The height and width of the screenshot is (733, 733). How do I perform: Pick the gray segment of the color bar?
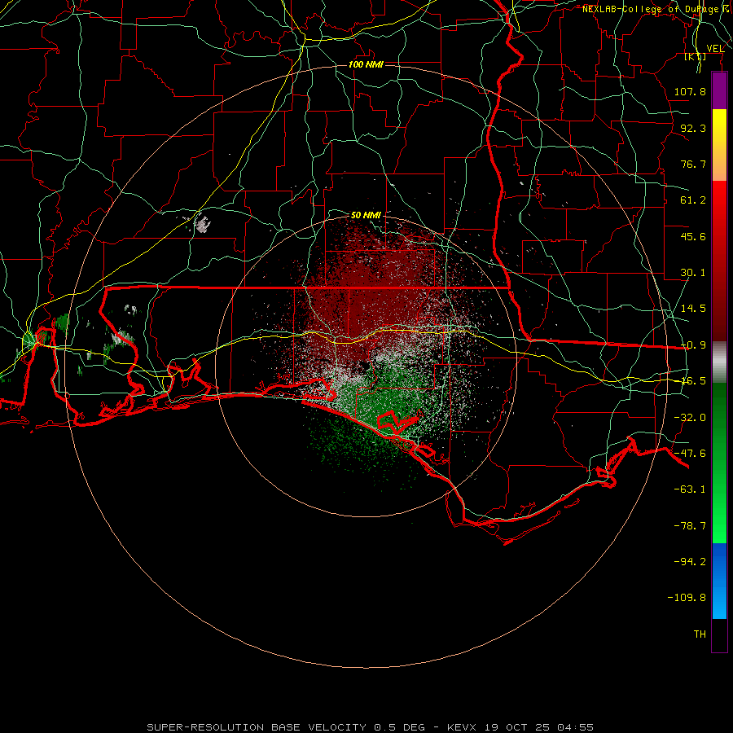719,362
